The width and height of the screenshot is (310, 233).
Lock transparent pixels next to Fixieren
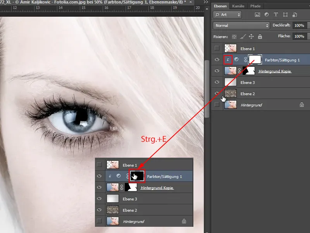234,37
